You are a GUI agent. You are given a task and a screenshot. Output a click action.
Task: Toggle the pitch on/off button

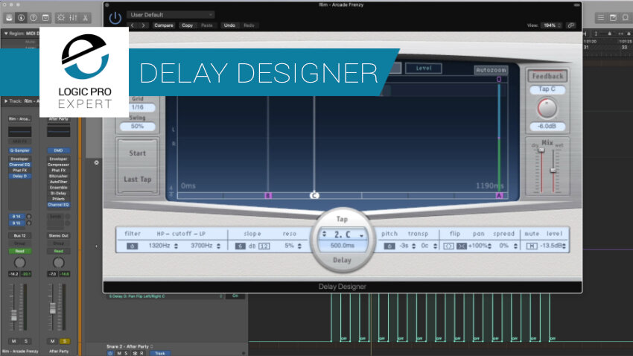(389, 246)
